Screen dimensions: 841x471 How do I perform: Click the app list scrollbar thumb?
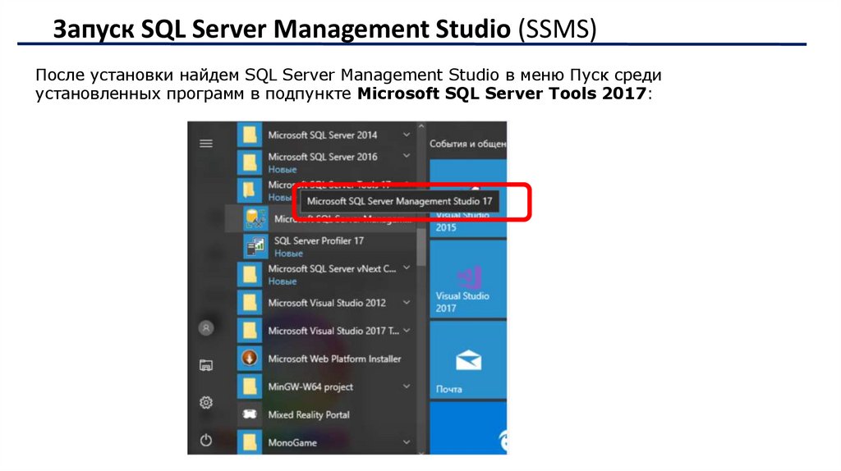421,246
